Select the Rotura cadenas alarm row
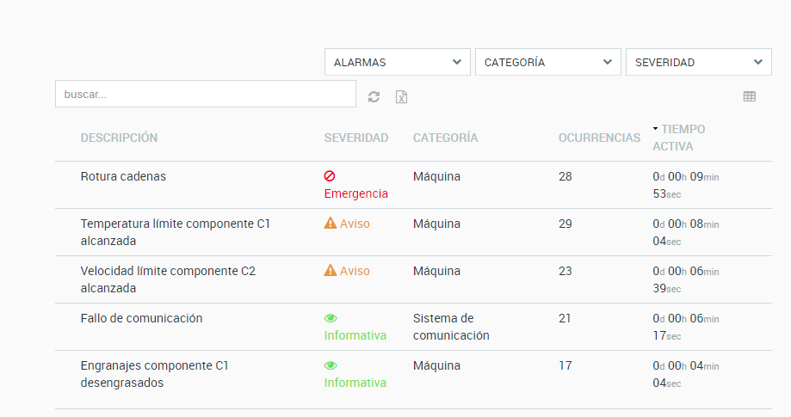The height and width of the screenshot is (417, 791). click(x=123, y=176)
